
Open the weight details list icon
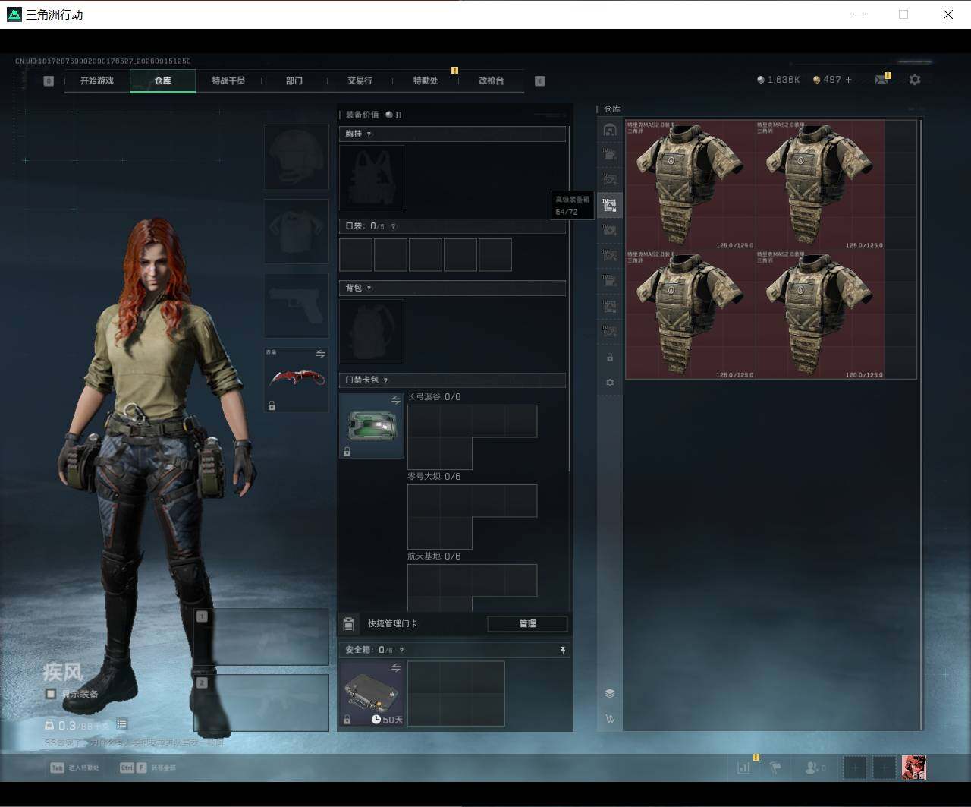coord(122,724)
